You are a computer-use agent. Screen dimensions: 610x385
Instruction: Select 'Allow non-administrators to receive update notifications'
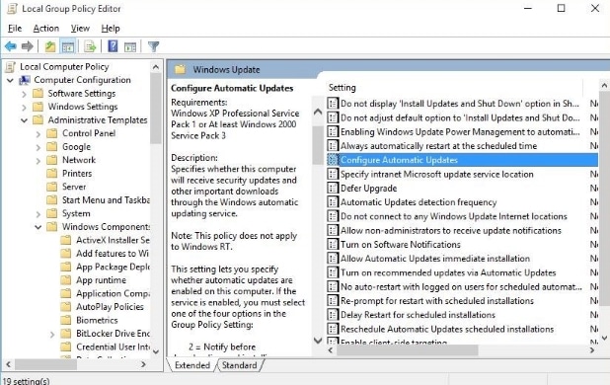[x=451, y=230]
